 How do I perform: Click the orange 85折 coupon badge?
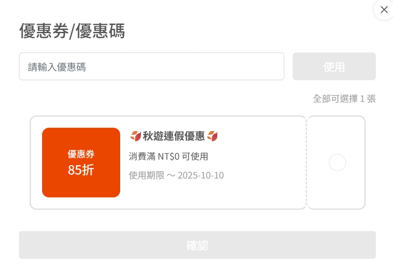click(x=81, y=162)
